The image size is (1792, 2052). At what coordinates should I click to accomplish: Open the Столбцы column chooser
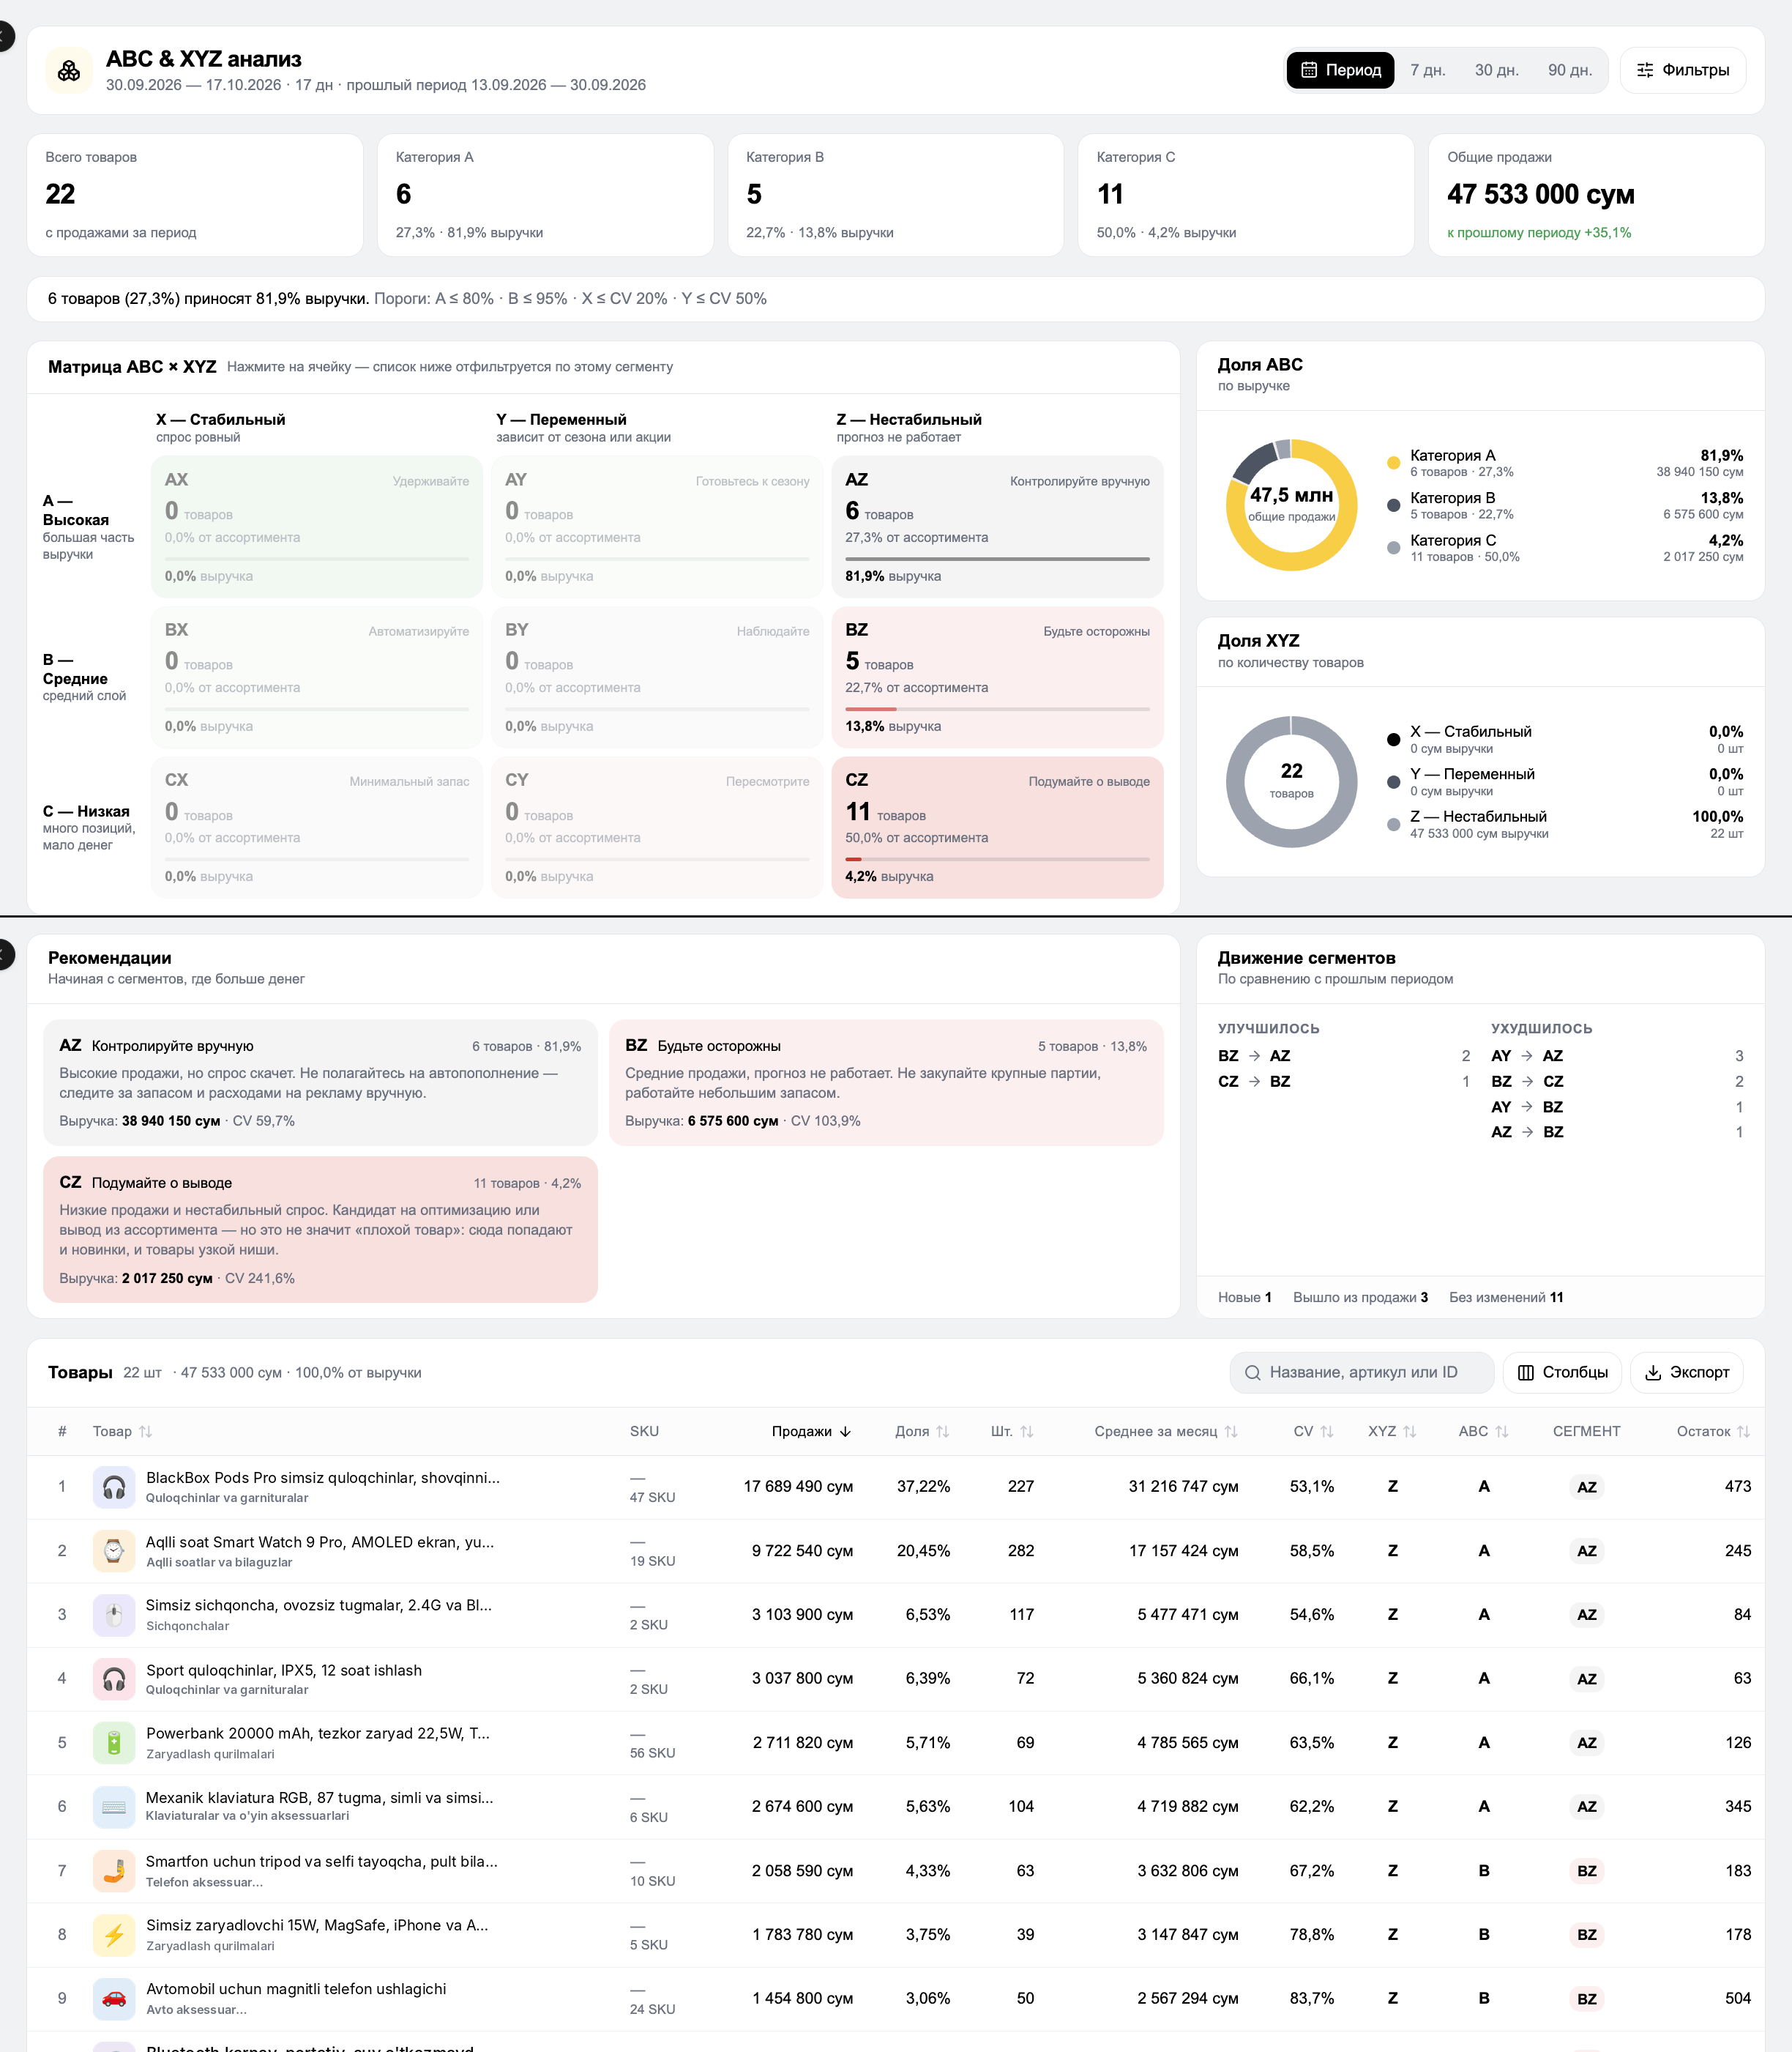coord(1562,1372)
